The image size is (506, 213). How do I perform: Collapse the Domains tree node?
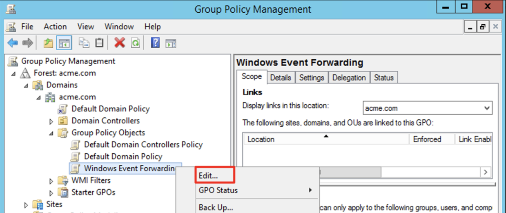click(26, 85)
